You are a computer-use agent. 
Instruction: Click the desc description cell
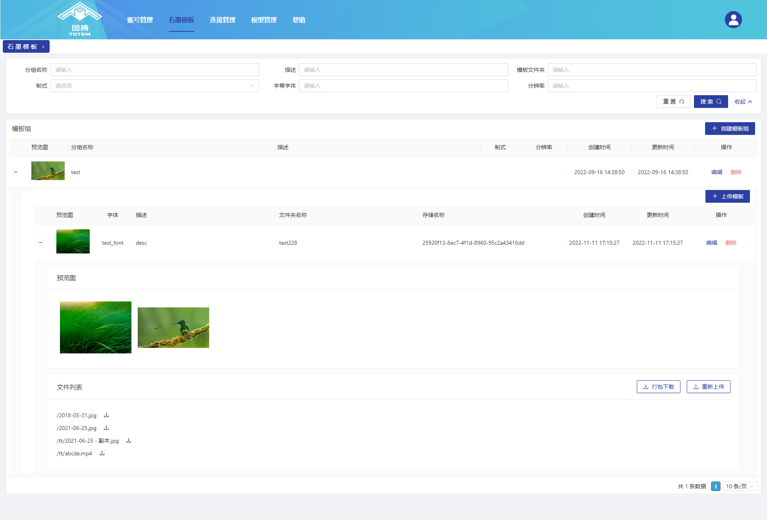point(141,243)
